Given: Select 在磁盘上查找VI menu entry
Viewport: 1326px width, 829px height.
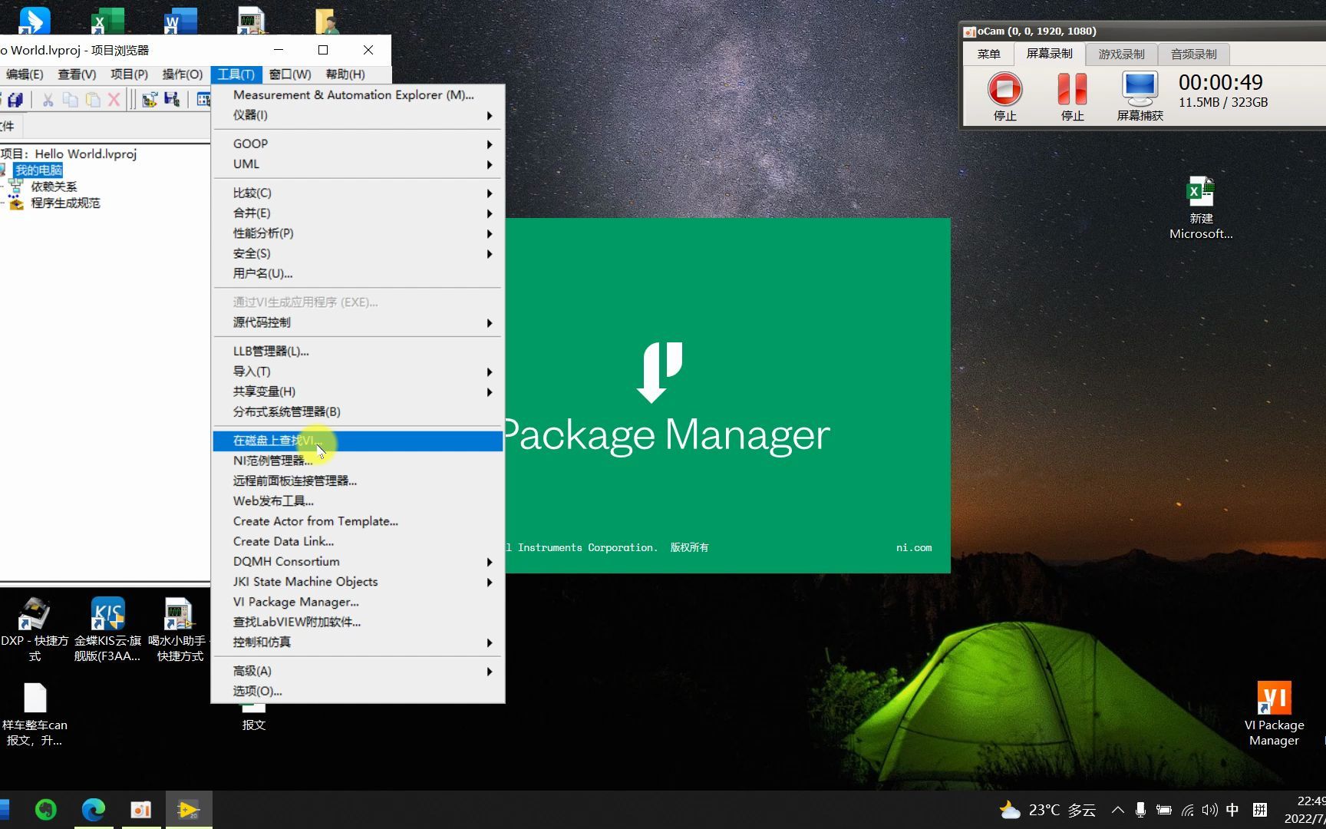Looking at the screenshot, I should point(358,441).
